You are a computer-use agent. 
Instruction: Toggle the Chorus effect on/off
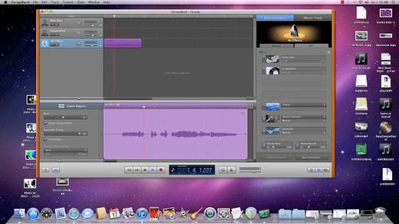click(263, 107)
